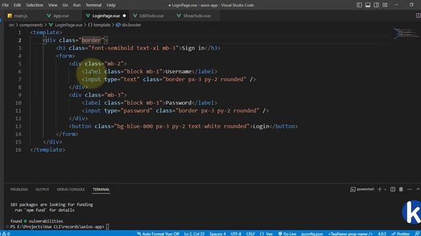Open the Run menu

click(x=76, y=5)
